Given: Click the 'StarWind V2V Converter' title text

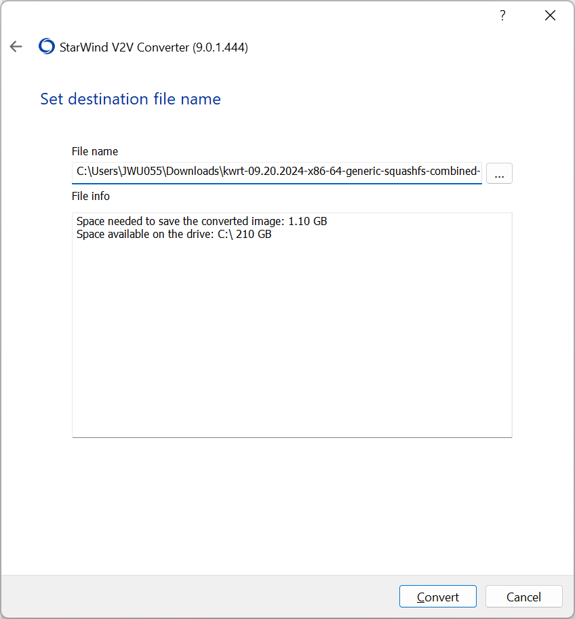Looking at the screenshot, I should (154, 47).
